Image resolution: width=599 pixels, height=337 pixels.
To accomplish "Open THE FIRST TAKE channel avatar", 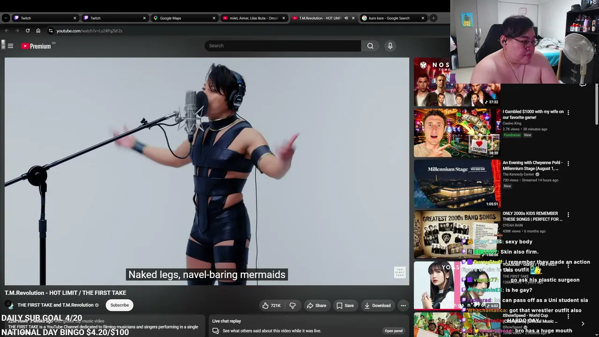I will pos(9,305).
